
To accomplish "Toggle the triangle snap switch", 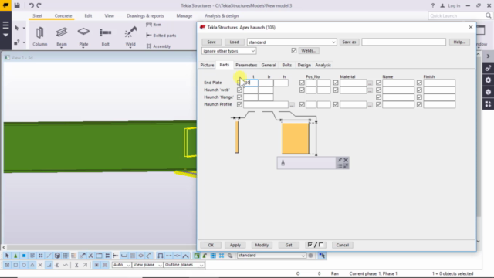I will 32,265.
